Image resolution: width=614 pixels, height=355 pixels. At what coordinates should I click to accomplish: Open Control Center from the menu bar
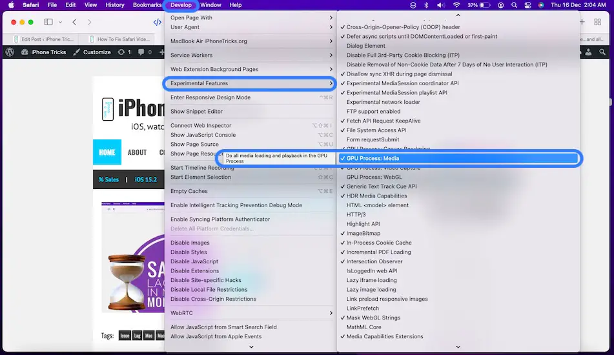click(527, 5)
